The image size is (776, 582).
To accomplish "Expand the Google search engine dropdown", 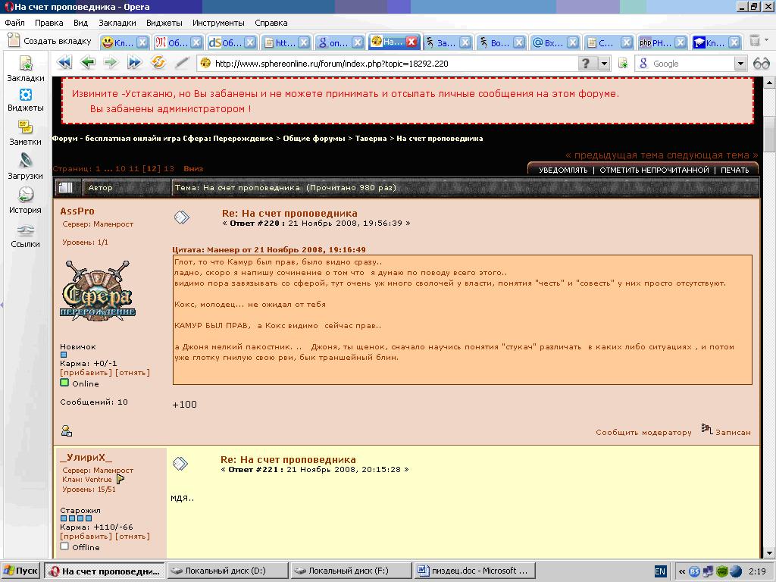I will point(740,64).
